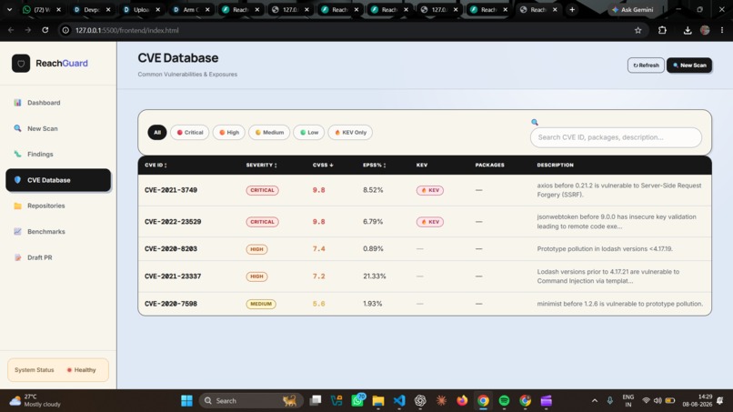The image size is (733, 412).
Task: Open the Chrome three-dot menu
Action: coord(722,30)
